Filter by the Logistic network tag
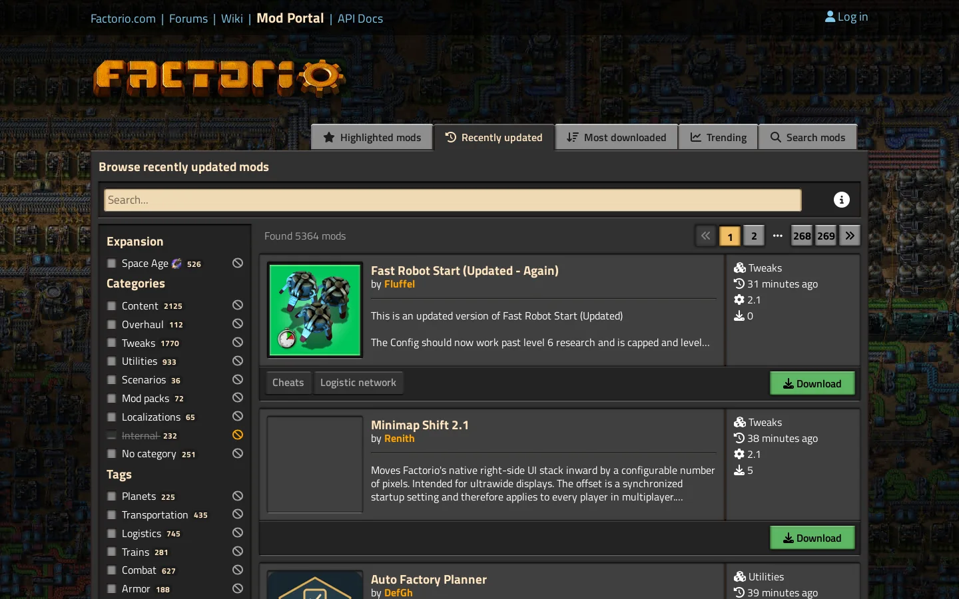 tap(358, 383)
